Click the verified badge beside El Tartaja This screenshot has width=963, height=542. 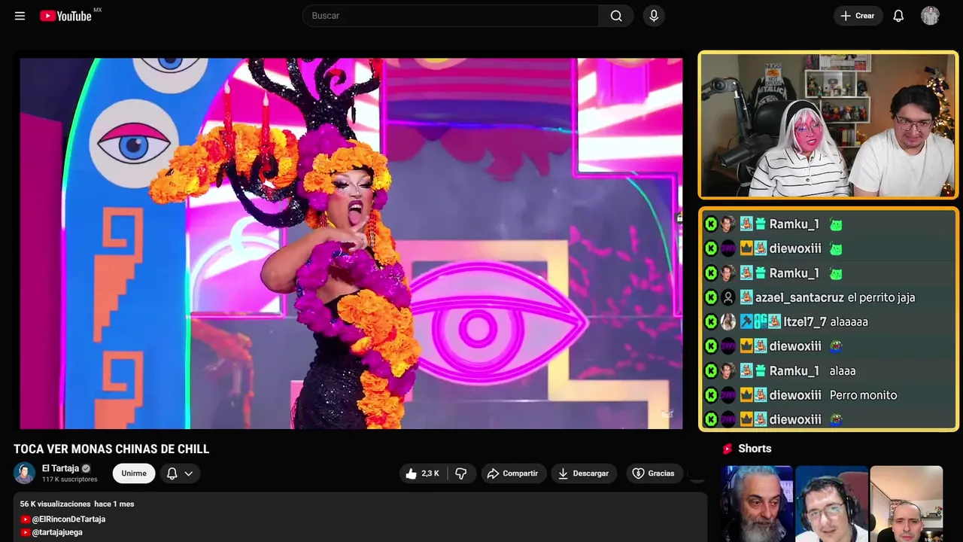point(86,468)
